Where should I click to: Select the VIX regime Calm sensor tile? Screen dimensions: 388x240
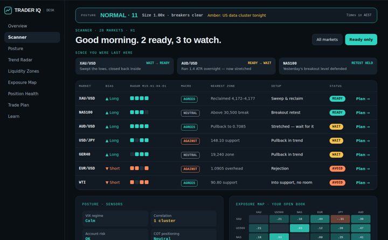115,218
